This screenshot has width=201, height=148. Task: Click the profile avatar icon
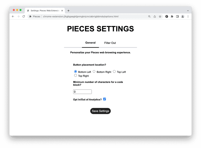183,16
